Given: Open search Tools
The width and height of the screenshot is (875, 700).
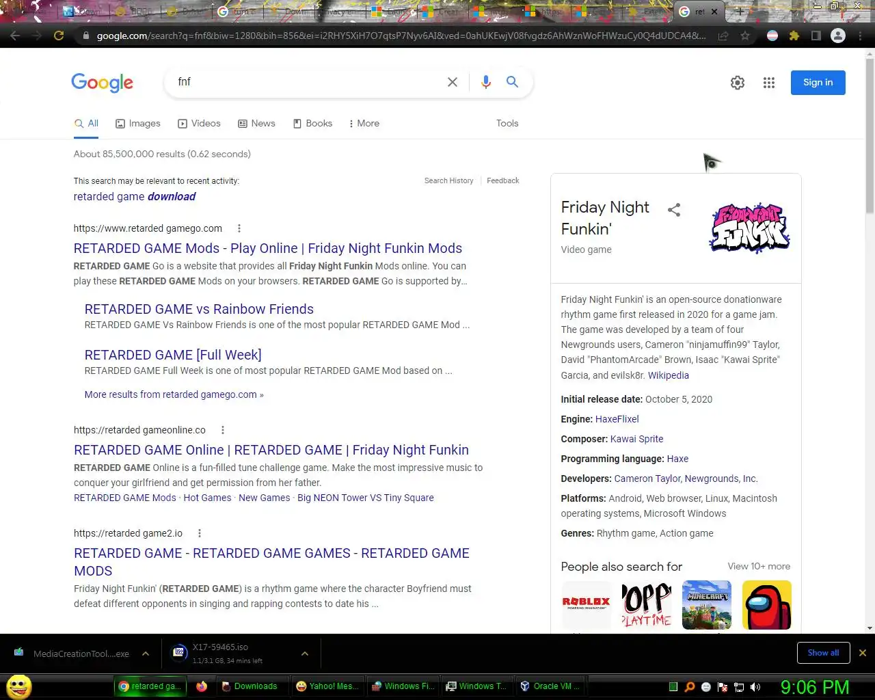Looking at the screenshot, I should (507, 123).
